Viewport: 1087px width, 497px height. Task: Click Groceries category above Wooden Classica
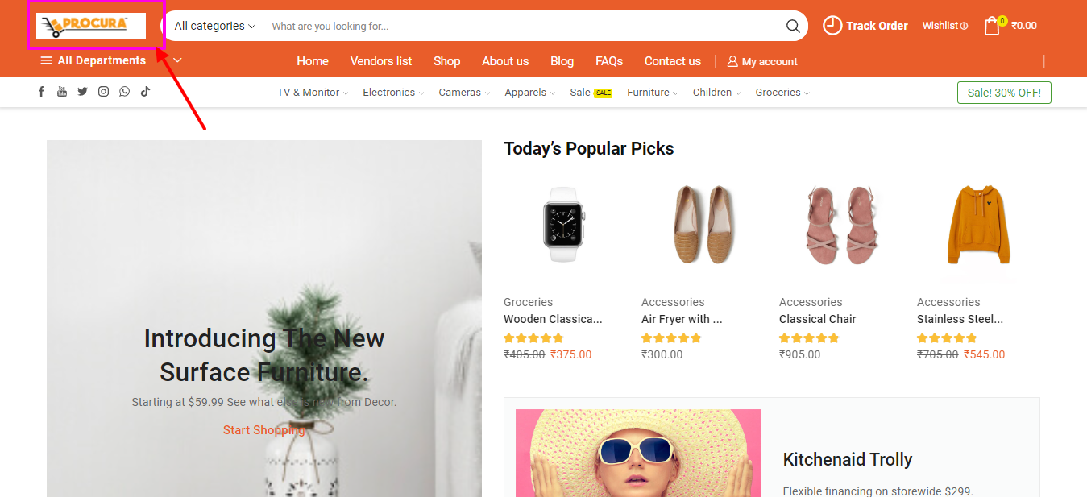(528, 302)
